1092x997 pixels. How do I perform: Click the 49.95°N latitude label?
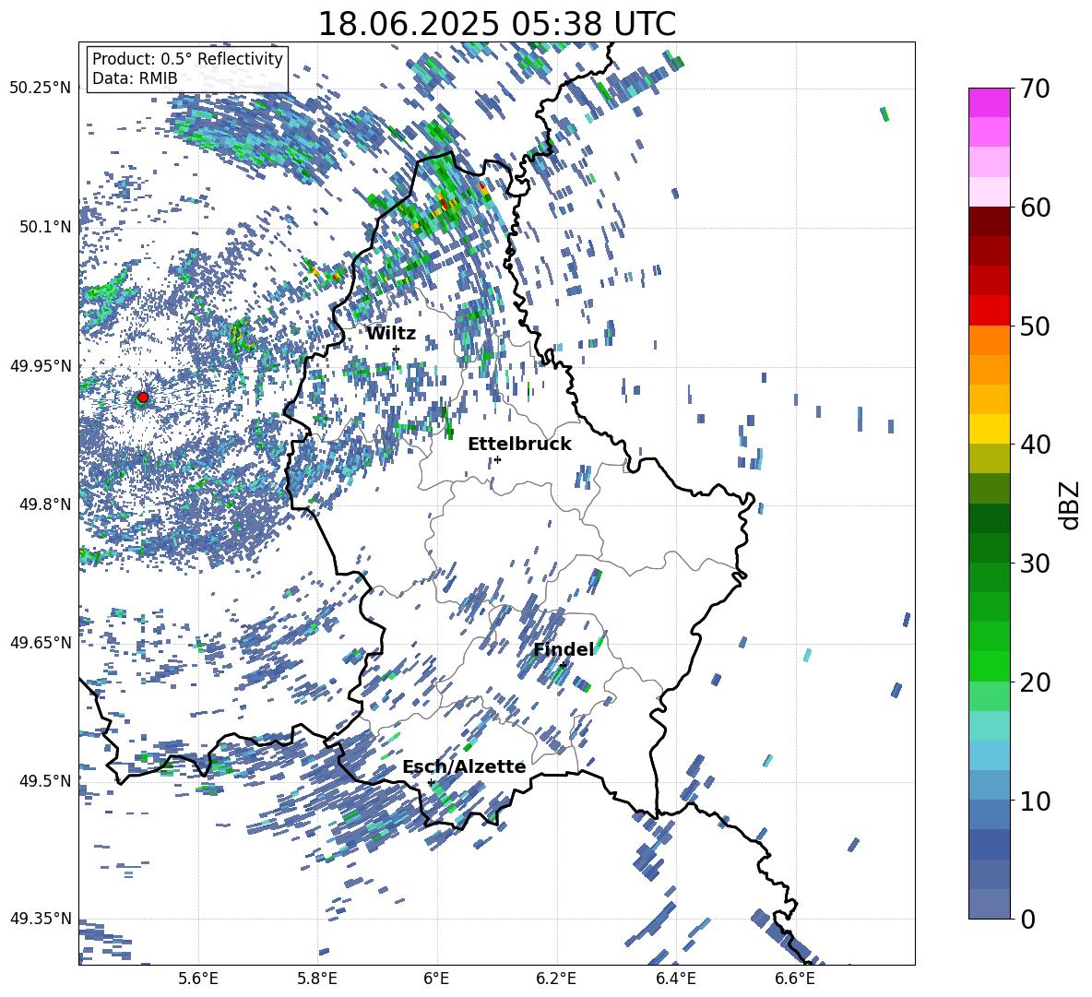[x=41, y=366]
